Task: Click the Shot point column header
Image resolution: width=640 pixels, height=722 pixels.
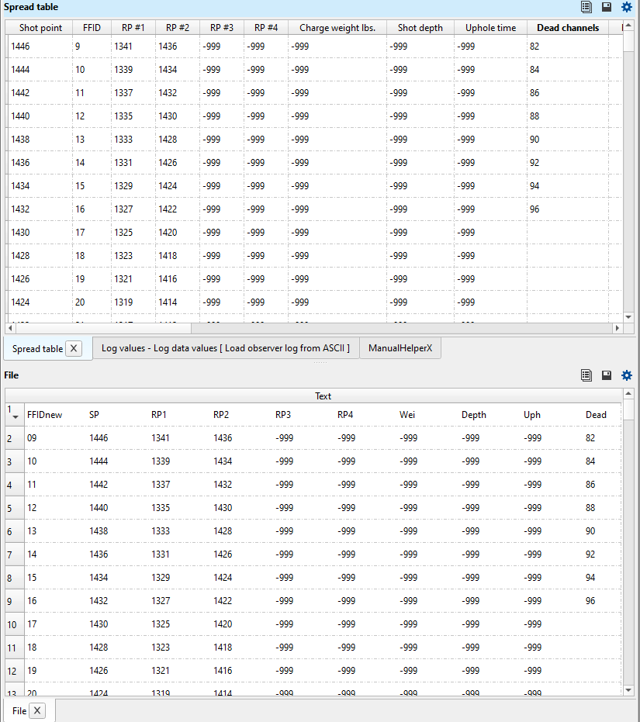Action: 40,27
